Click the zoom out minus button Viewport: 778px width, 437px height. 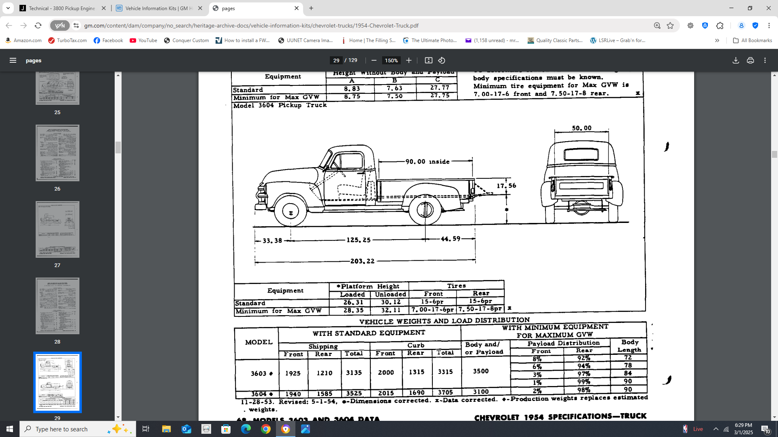tap(374, 60)
